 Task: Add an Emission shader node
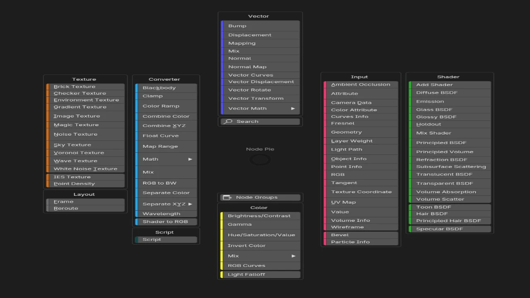430,102
